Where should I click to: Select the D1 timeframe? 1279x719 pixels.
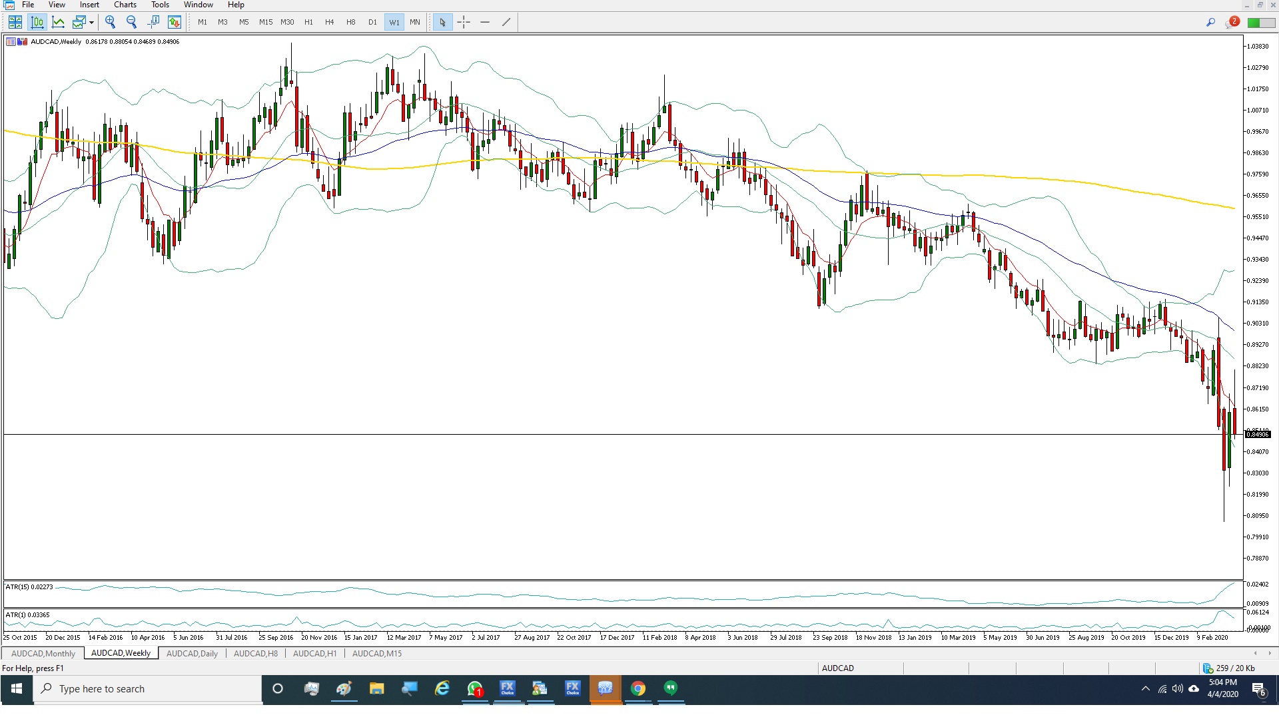pyautogui.click(x=372, y=22)
